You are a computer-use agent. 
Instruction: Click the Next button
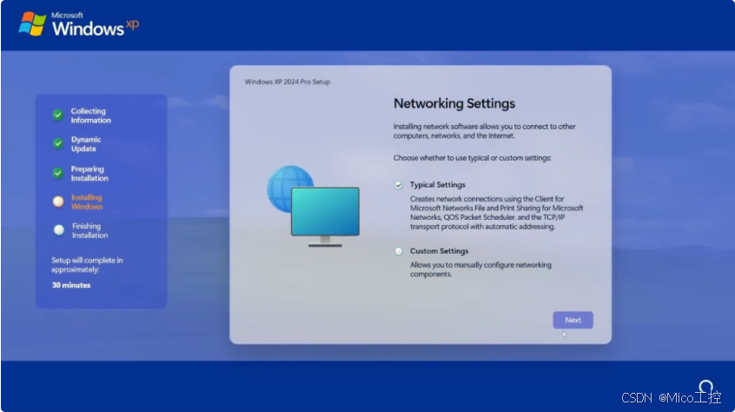coord(573,320)
